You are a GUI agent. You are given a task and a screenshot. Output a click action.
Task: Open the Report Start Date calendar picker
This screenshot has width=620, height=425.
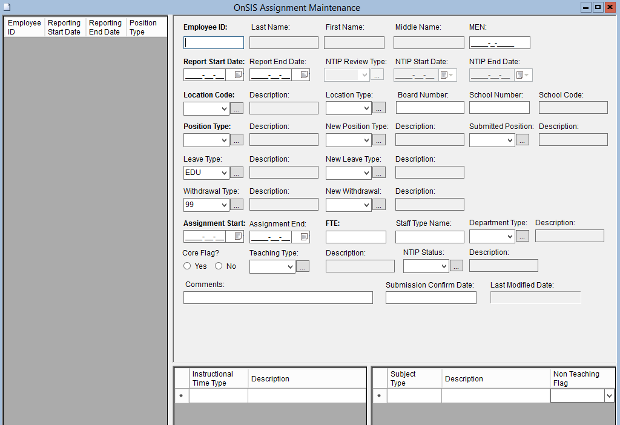click(x=238, y=75)
